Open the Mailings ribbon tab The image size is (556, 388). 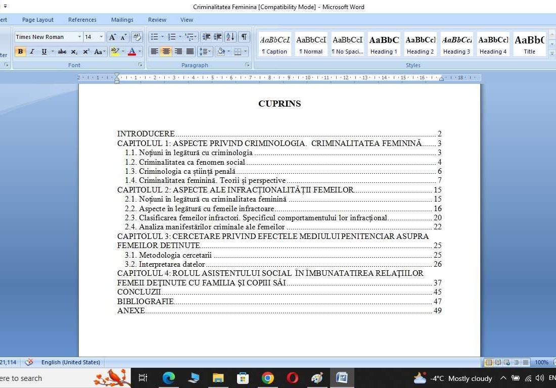click(x=122, y=20)
